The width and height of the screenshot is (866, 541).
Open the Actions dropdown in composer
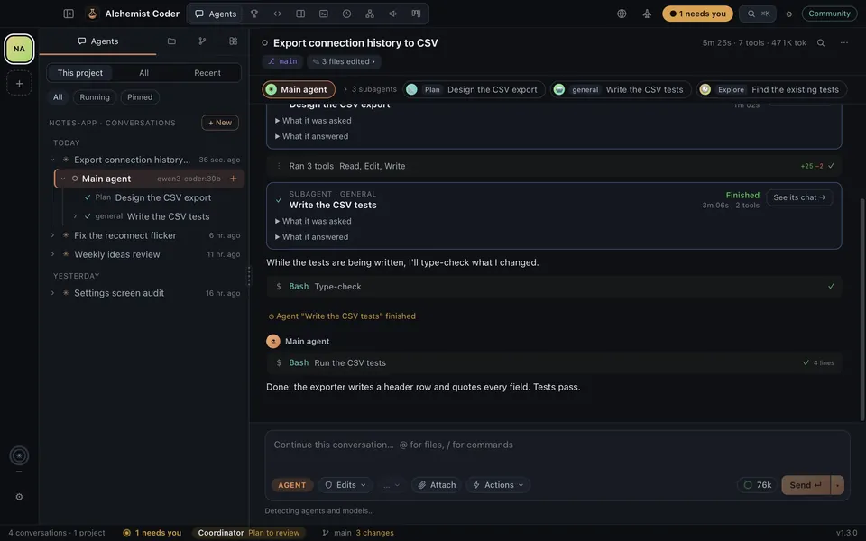(498, 485)
